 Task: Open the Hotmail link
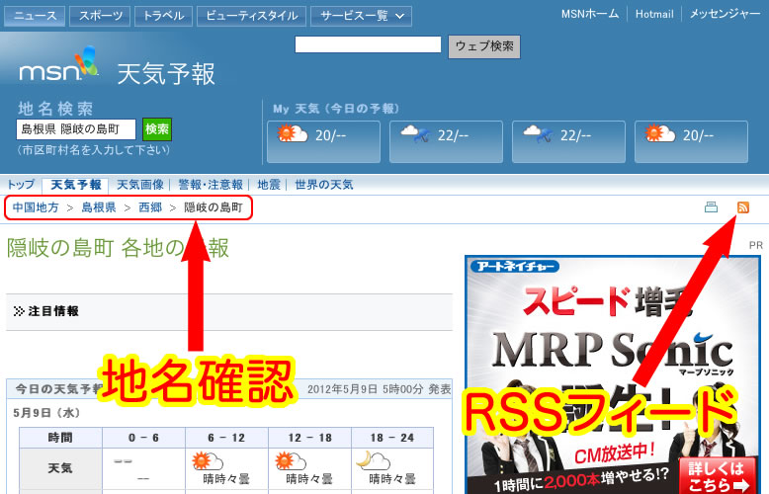654,14
